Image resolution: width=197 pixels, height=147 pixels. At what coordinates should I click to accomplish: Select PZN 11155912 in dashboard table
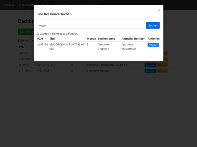point(25,59)
